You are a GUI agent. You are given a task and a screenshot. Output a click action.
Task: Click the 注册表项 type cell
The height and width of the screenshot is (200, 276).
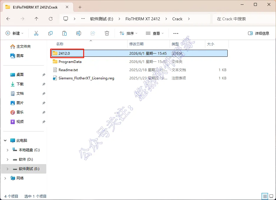click(x=179, y=78)
